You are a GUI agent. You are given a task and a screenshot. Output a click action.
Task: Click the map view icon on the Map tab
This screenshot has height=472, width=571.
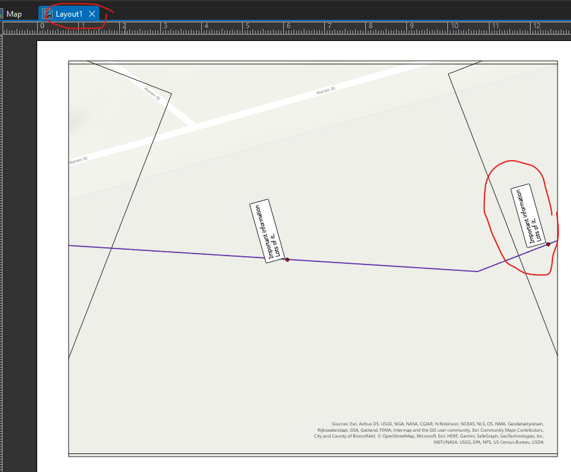coord(2,13)
